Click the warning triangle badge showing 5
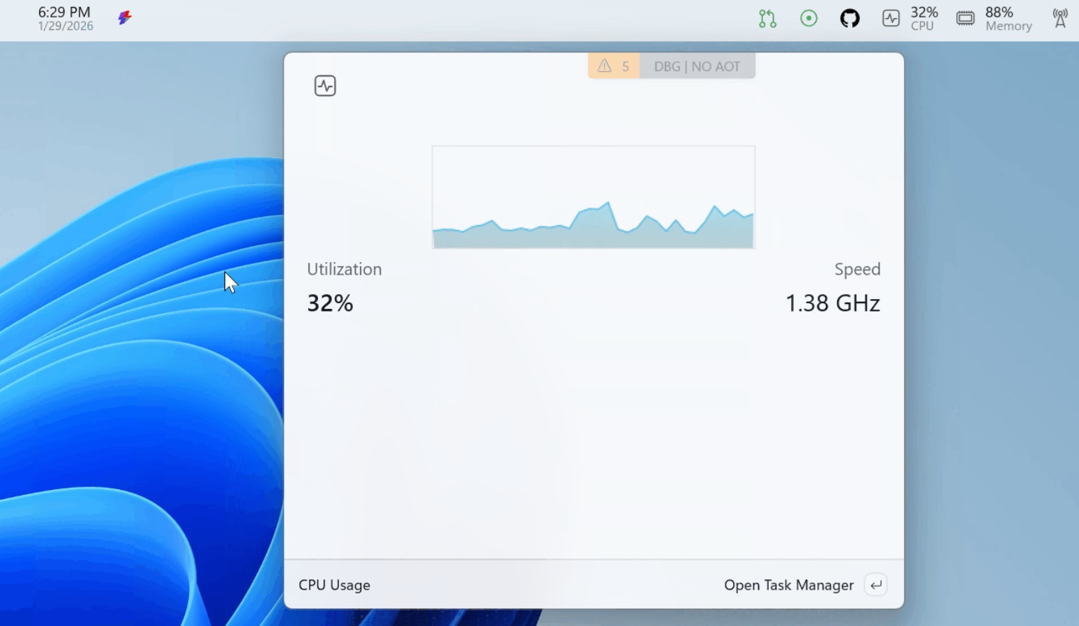This screenshot has height=626, width=1079. 613,66
